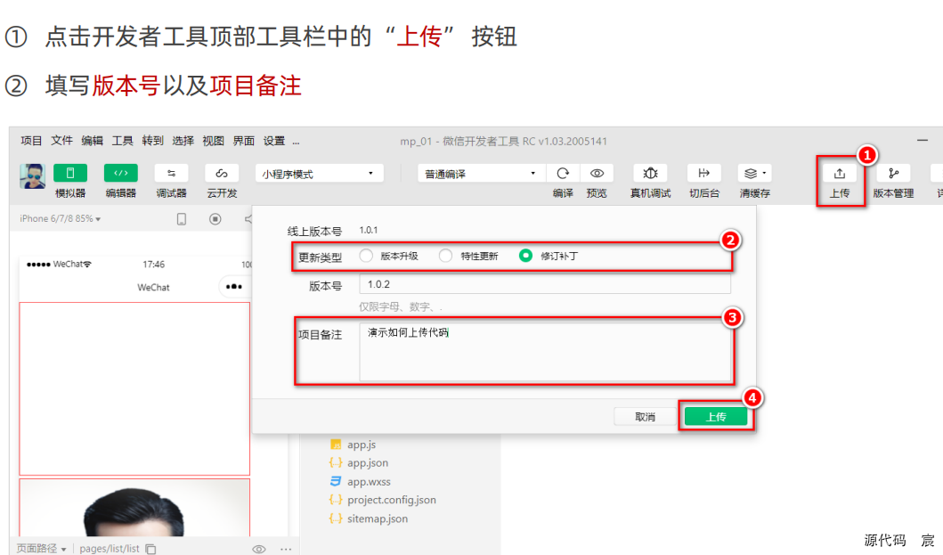Screen dimensions: 943x555
Task: Click the Clear Cache (清缓存) icon
Action: pos(750,174)
